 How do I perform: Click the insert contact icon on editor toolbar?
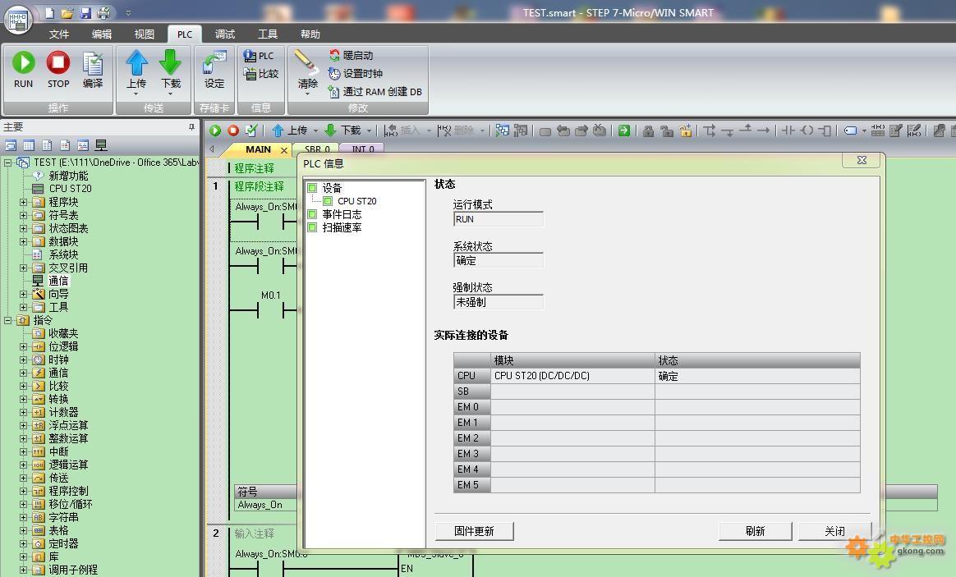pyautogui.click(x=788, y=131)
